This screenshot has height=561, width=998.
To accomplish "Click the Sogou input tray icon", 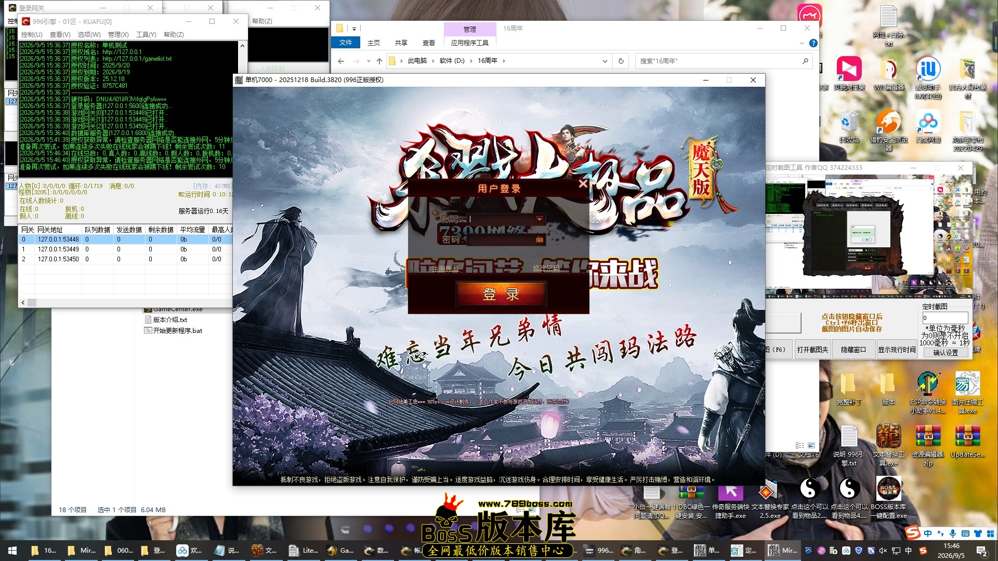I will [923, 551].
